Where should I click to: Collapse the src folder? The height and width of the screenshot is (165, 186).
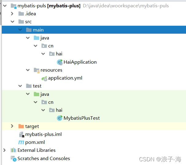pyautogui.click(x=12, y=22)
